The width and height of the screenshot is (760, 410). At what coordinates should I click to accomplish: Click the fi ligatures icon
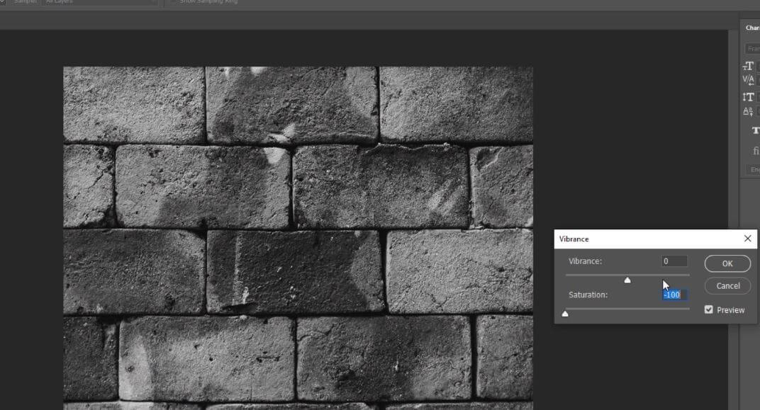(x=756, y=151)
